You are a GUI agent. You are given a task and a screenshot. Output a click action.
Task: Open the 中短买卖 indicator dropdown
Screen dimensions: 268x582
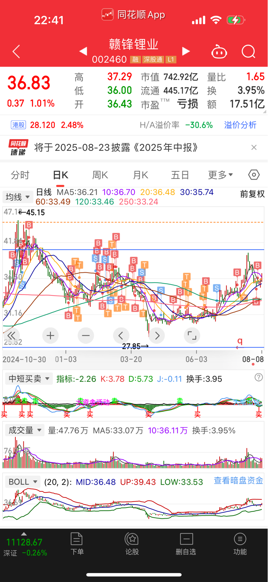coord(29,379)
